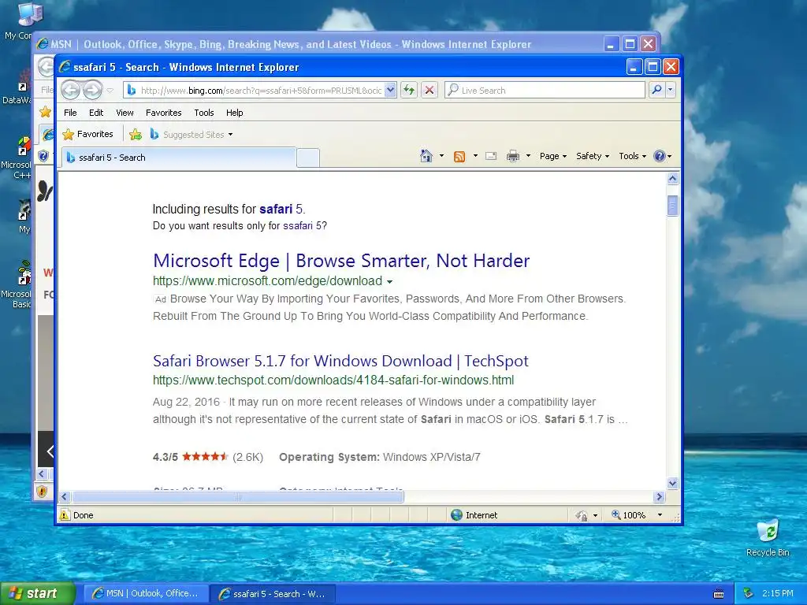807x605 pixels.
Task: Open the Page command menu
Action: (x=552, y=156)
